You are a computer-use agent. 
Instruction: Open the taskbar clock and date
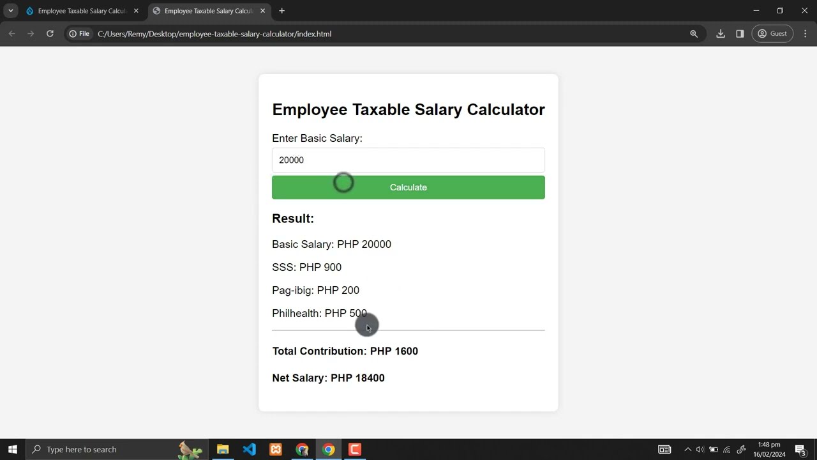tap(769, 450)
